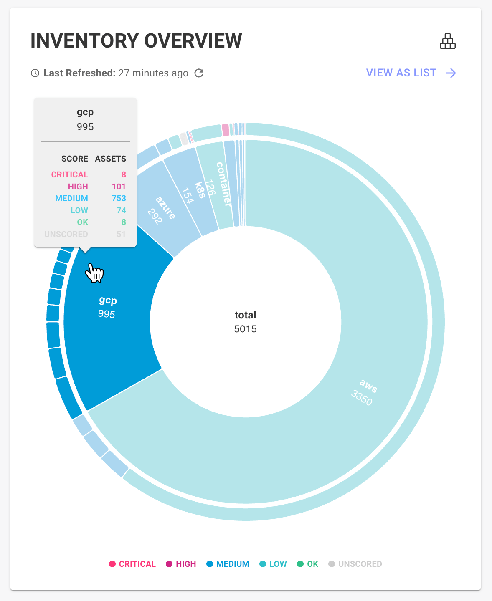Toggle the Medium legend item
Screen dimensions: 492x601
coord(228,564)
